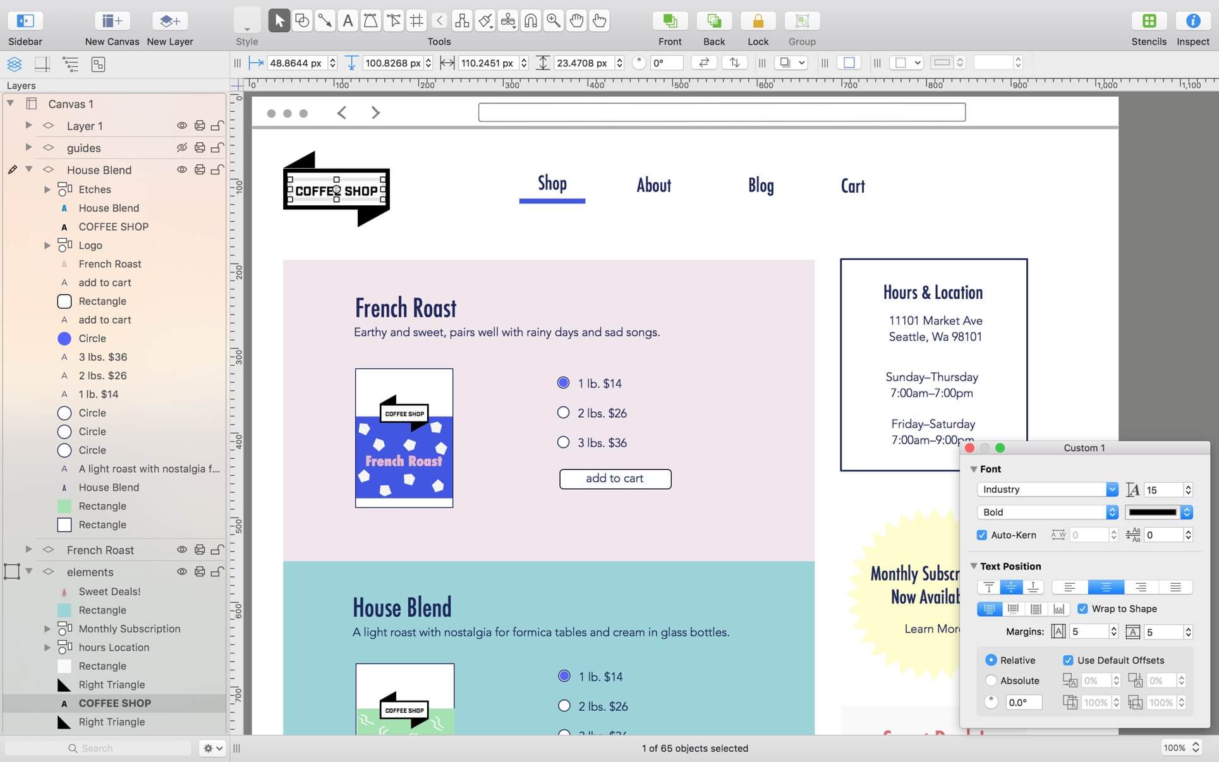Select the 1 lb. $14 radio button
This screenshot has width=1219, height=762.
coord(562,383)
